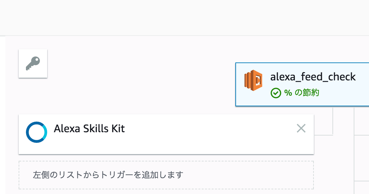Click the "Kit" word in trigger title
Image resolution: width=369 pixels, height=194 pixels.
[118, 129]
